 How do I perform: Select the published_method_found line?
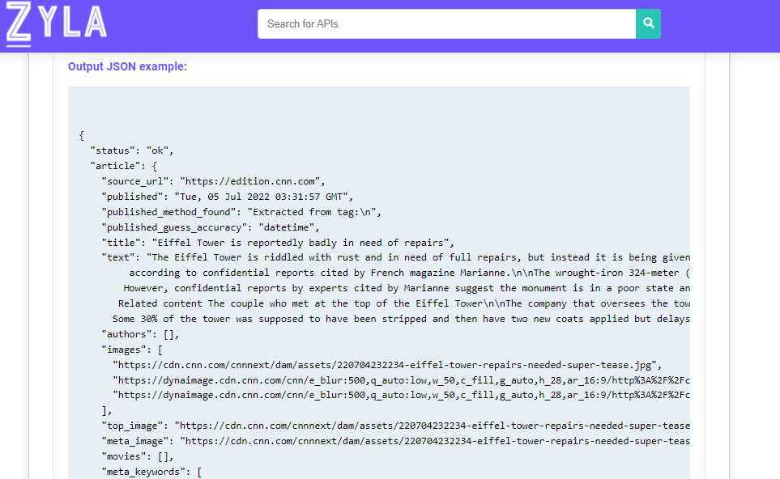pos(241,212)
